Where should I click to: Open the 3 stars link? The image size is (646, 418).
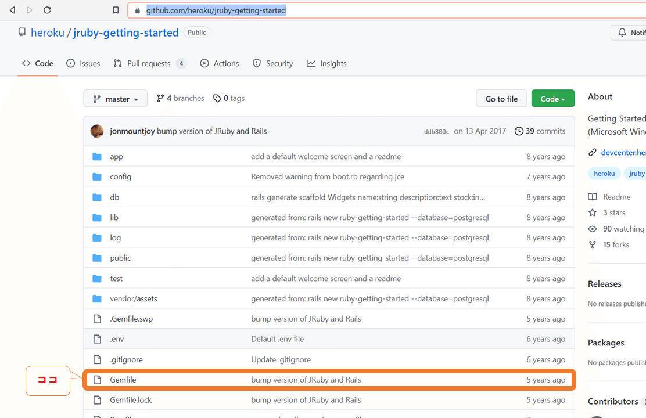click(614, 212)
